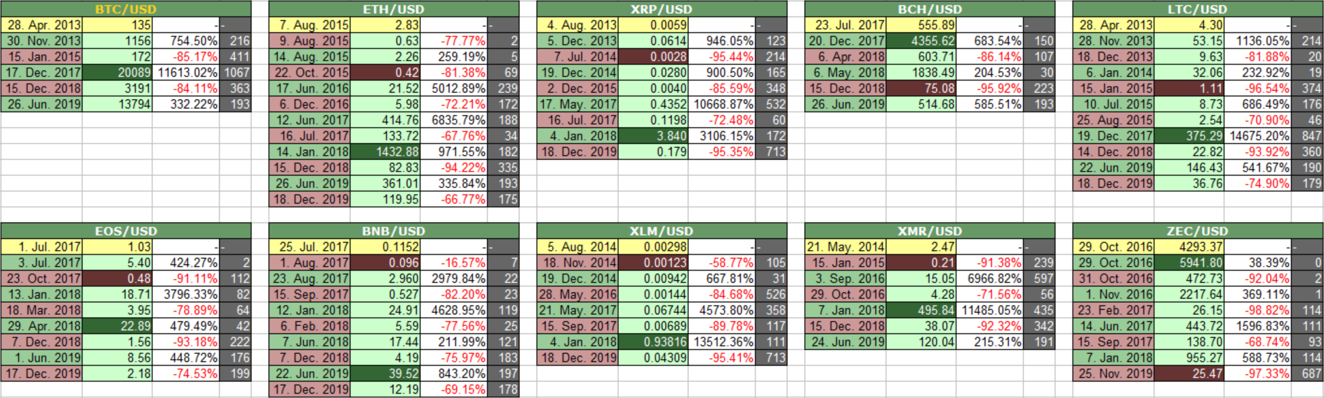
Task: Select the BTC/USD table header
Action: point(126,9)
